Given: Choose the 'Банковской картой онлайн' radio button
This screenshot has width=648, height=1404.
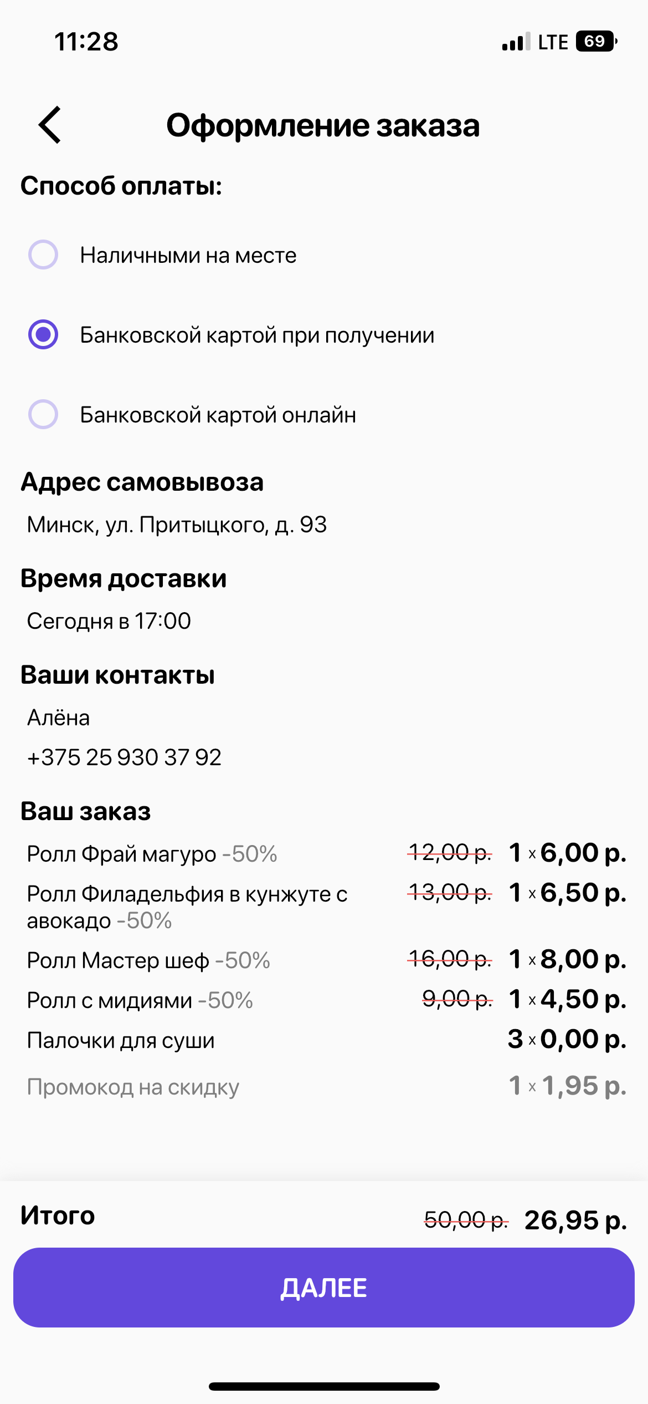Looking at the screenshot, I should (43, 415).
